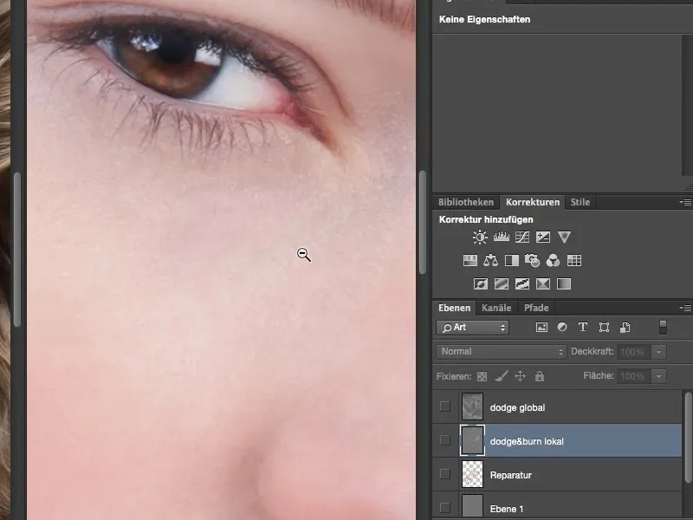Show the dodge global layer visibility
Image resolution: width=693 pixels, height=520 pixels.
pyautogui.click(x=445, y=406)
